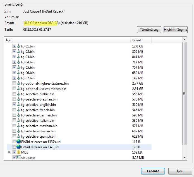
Task: Click the file icon of fg-07.bin
Action: pos(19,78)
